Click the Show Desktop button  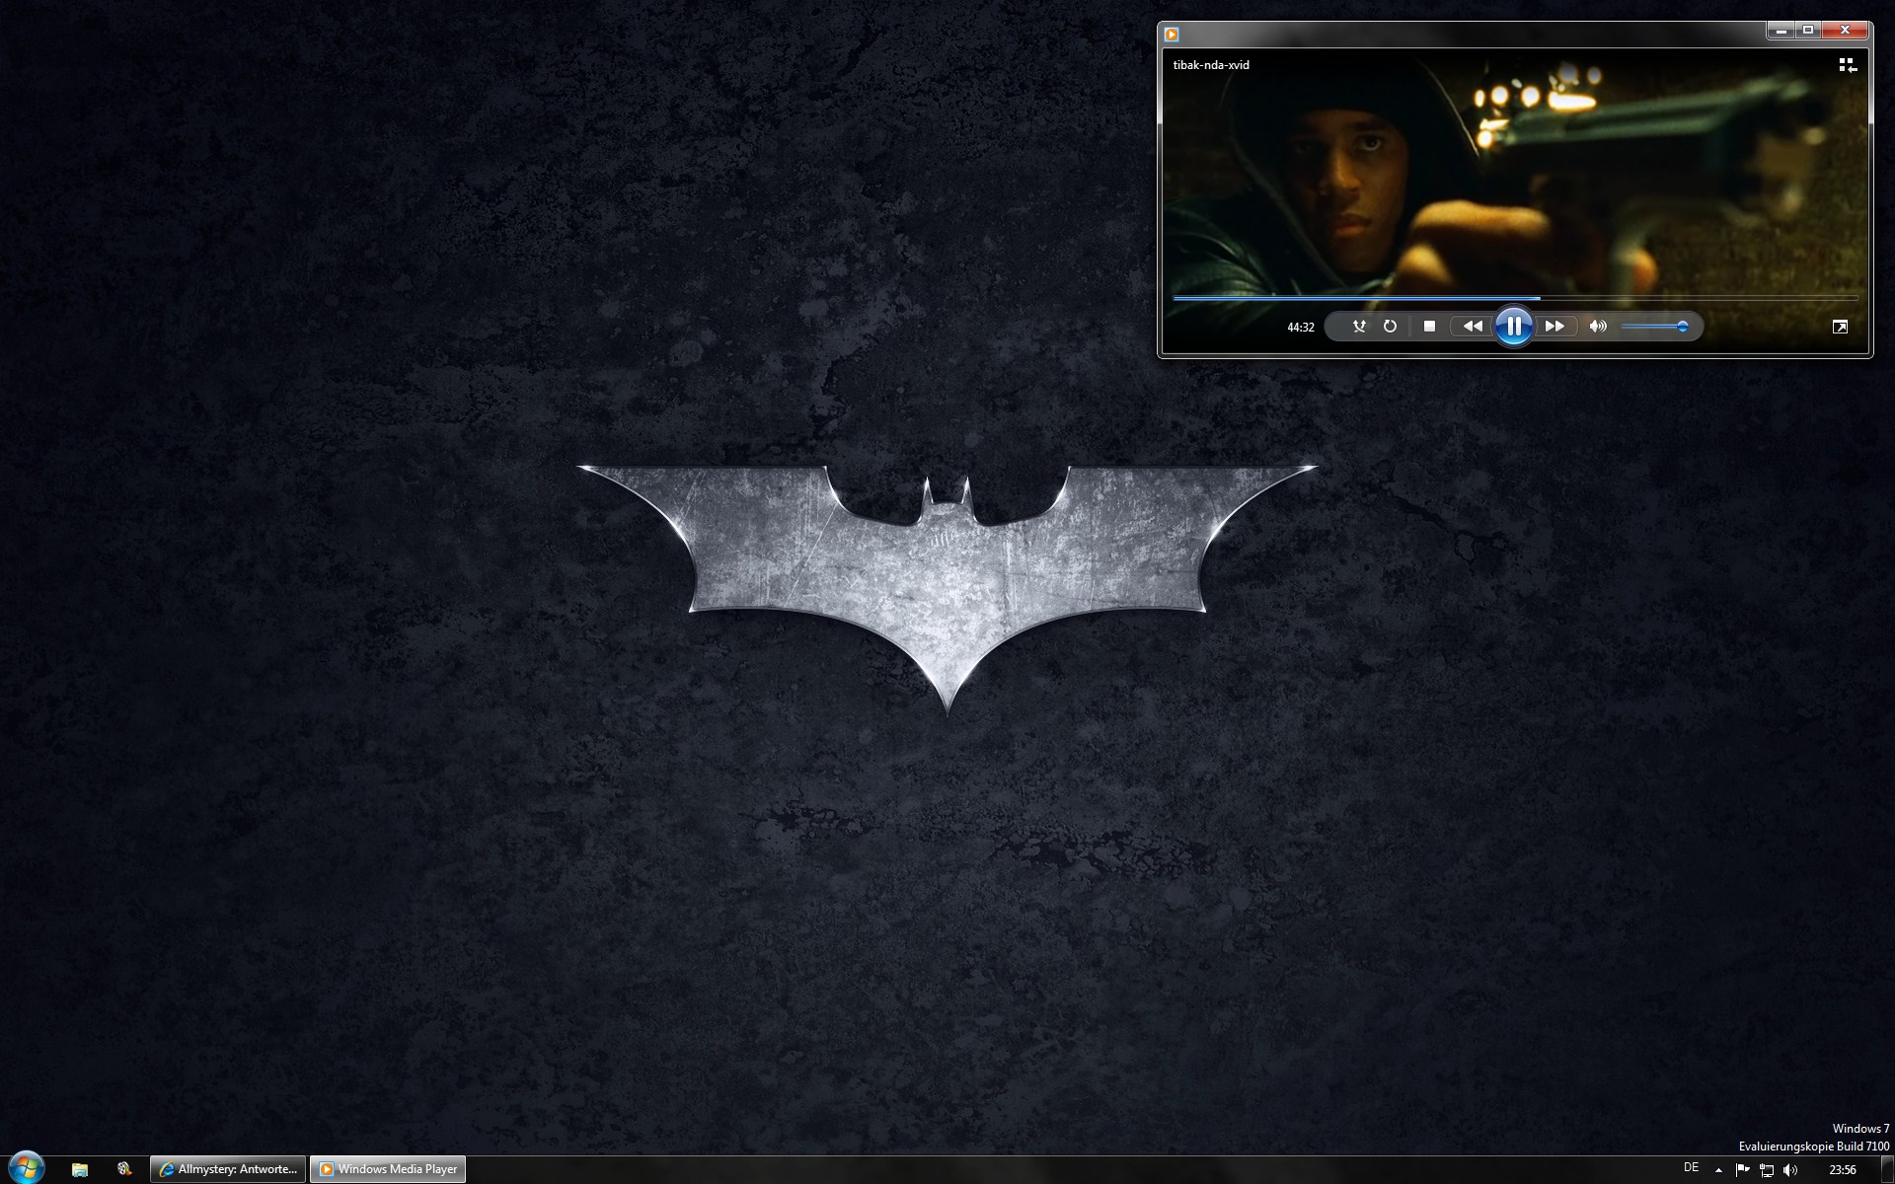[x=1887, y=1170]
